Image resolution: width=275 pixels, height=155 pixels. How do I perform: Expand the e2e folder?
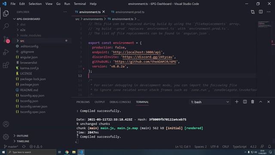23,30
